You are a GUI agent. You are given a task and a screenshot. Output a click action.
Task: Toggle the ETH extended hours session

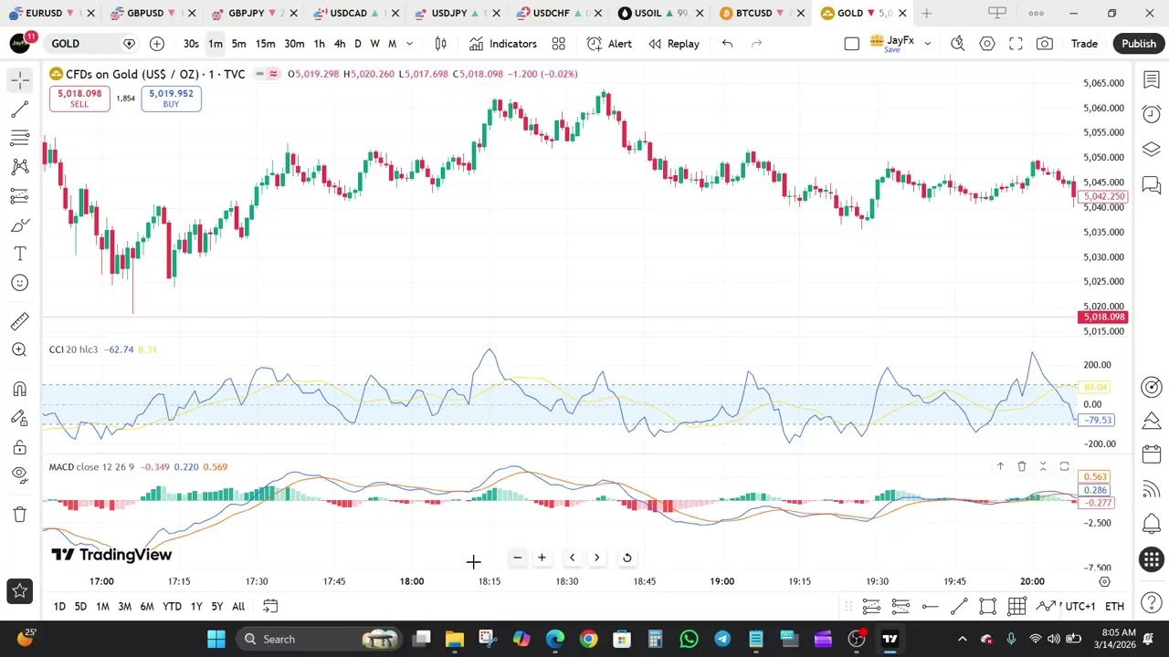(x=1114, y=606)
